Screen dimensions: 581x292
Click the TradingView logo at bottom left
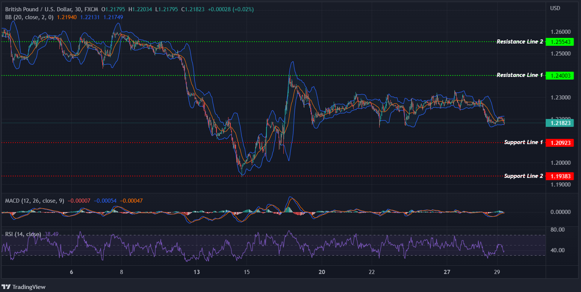point(23,287)
